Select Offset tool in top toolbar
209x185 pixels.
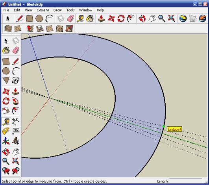(x=131, y=18)
